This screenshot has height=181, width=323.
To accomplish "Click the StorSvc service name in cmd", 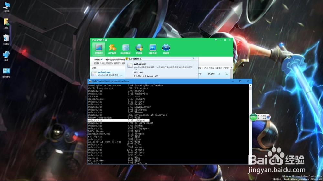I will coord(139,150).
